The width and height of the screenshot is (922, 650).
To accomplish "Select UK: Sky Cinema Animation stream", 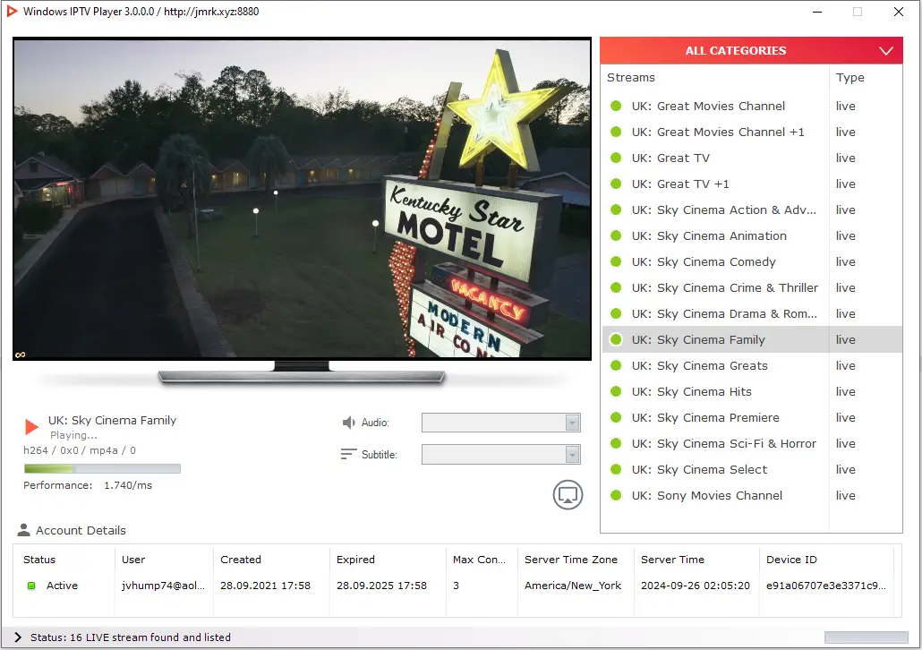I will click(752, 235).
